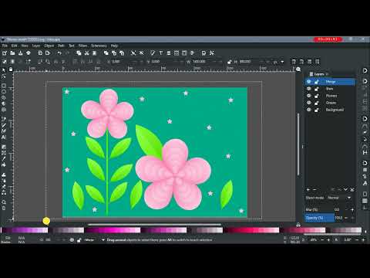370x278 pixels.
Task: Decrease Opacity value with minus
Action: tap(346, 218)
